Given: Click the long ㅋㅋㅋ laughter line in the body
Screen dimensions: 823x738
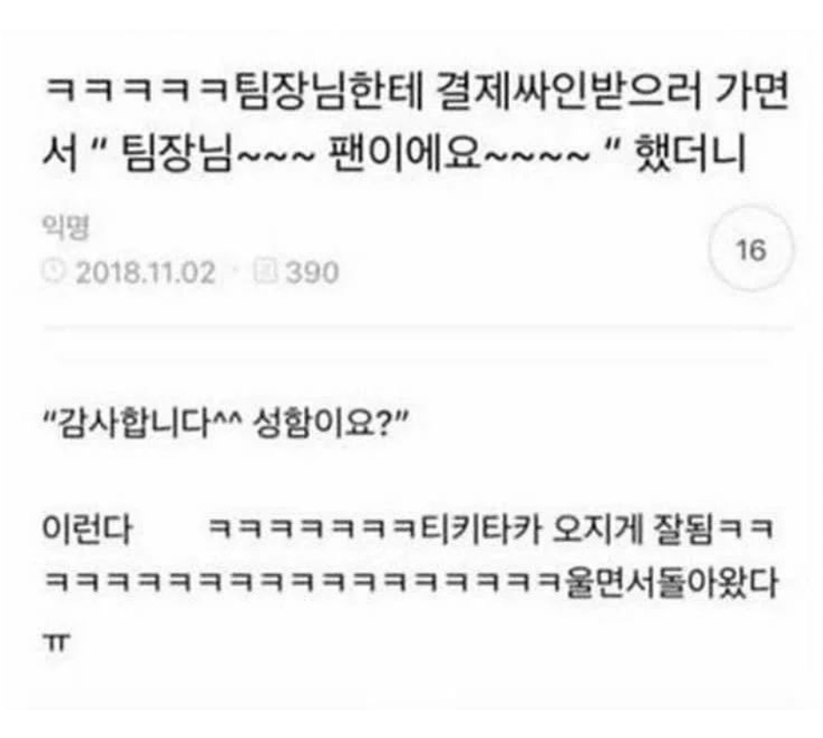Looking at the screenshot, I should tap(304, 582).
